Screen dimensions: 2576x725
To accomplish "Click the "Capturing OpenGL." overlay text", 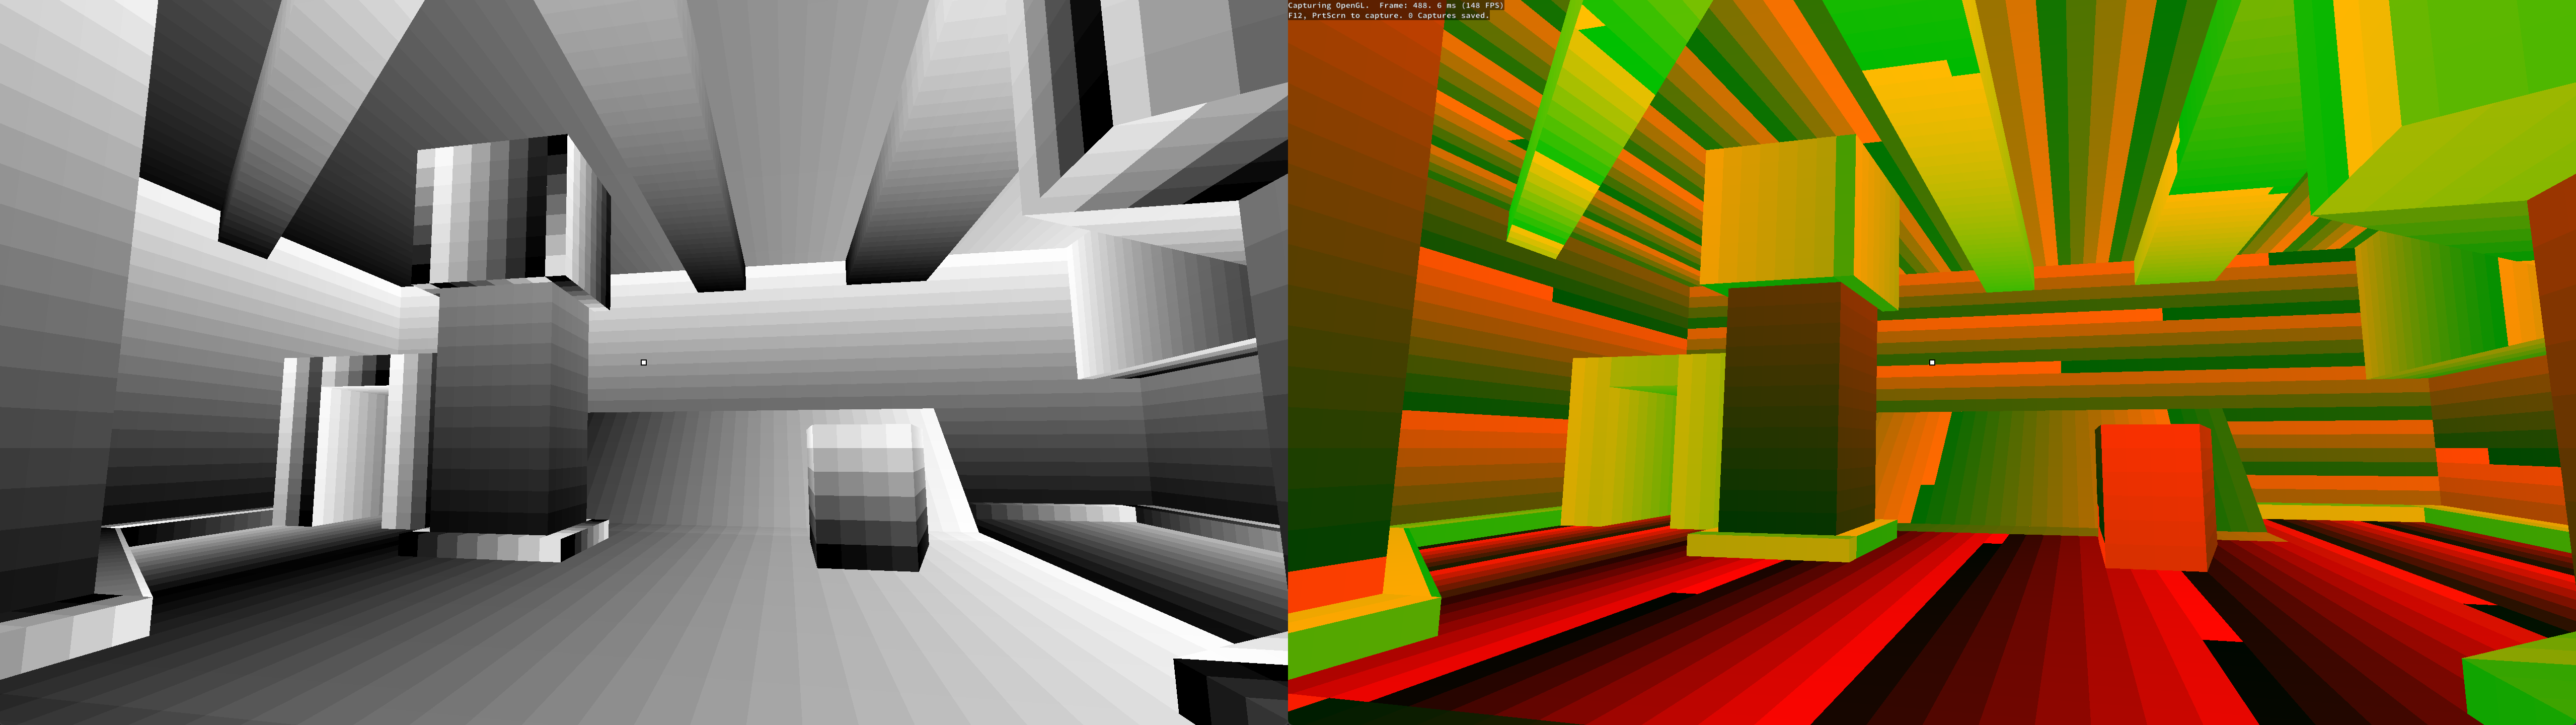I will (1328, 5).
